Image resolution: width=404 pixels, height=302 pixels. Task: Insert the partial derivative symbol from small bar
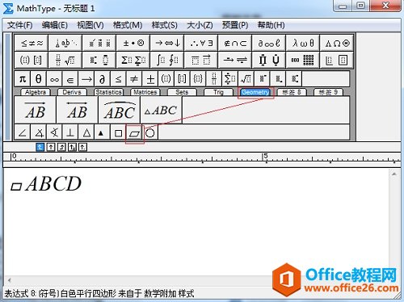[x=103, y=79]
